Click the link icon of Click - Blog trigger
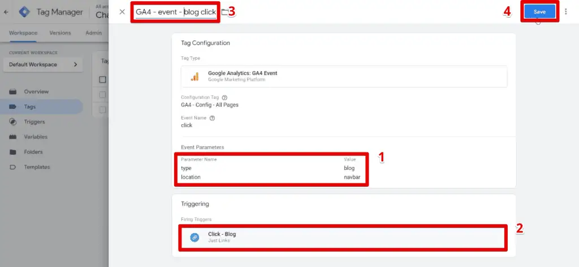579x267 pixels. coord(195,238)
